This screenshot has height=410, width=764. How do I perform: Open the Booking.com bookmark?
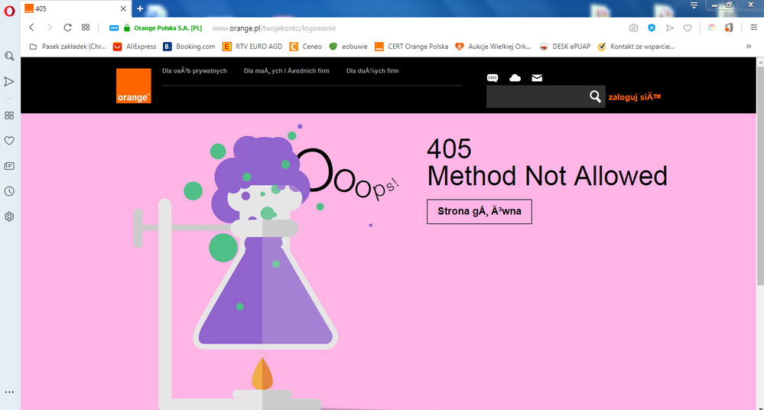(189, 47)
